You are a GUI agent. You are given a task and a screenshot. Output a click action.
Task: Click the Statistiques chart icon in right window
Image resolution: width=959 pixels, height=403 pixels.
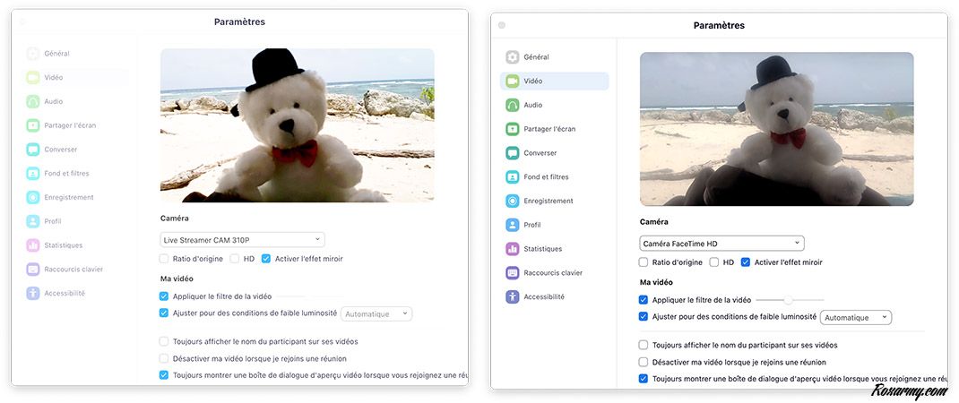point(513,249)
